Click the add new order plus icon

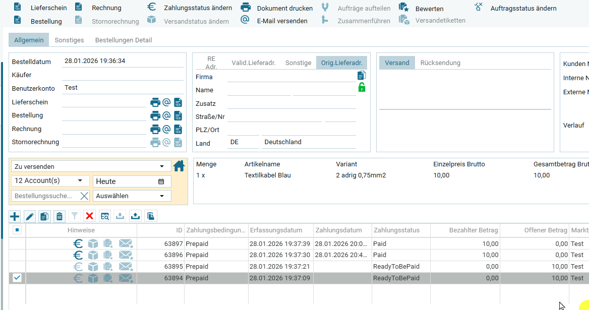click(x=15, y=217)
